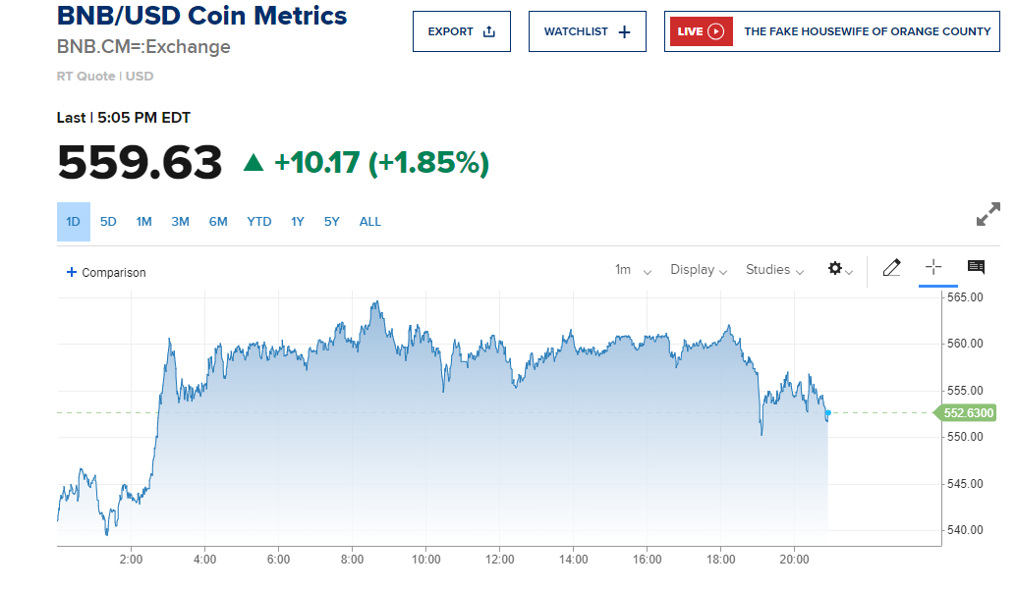Click the Export button
The image size is (1016, 590).
pos(461,31)
